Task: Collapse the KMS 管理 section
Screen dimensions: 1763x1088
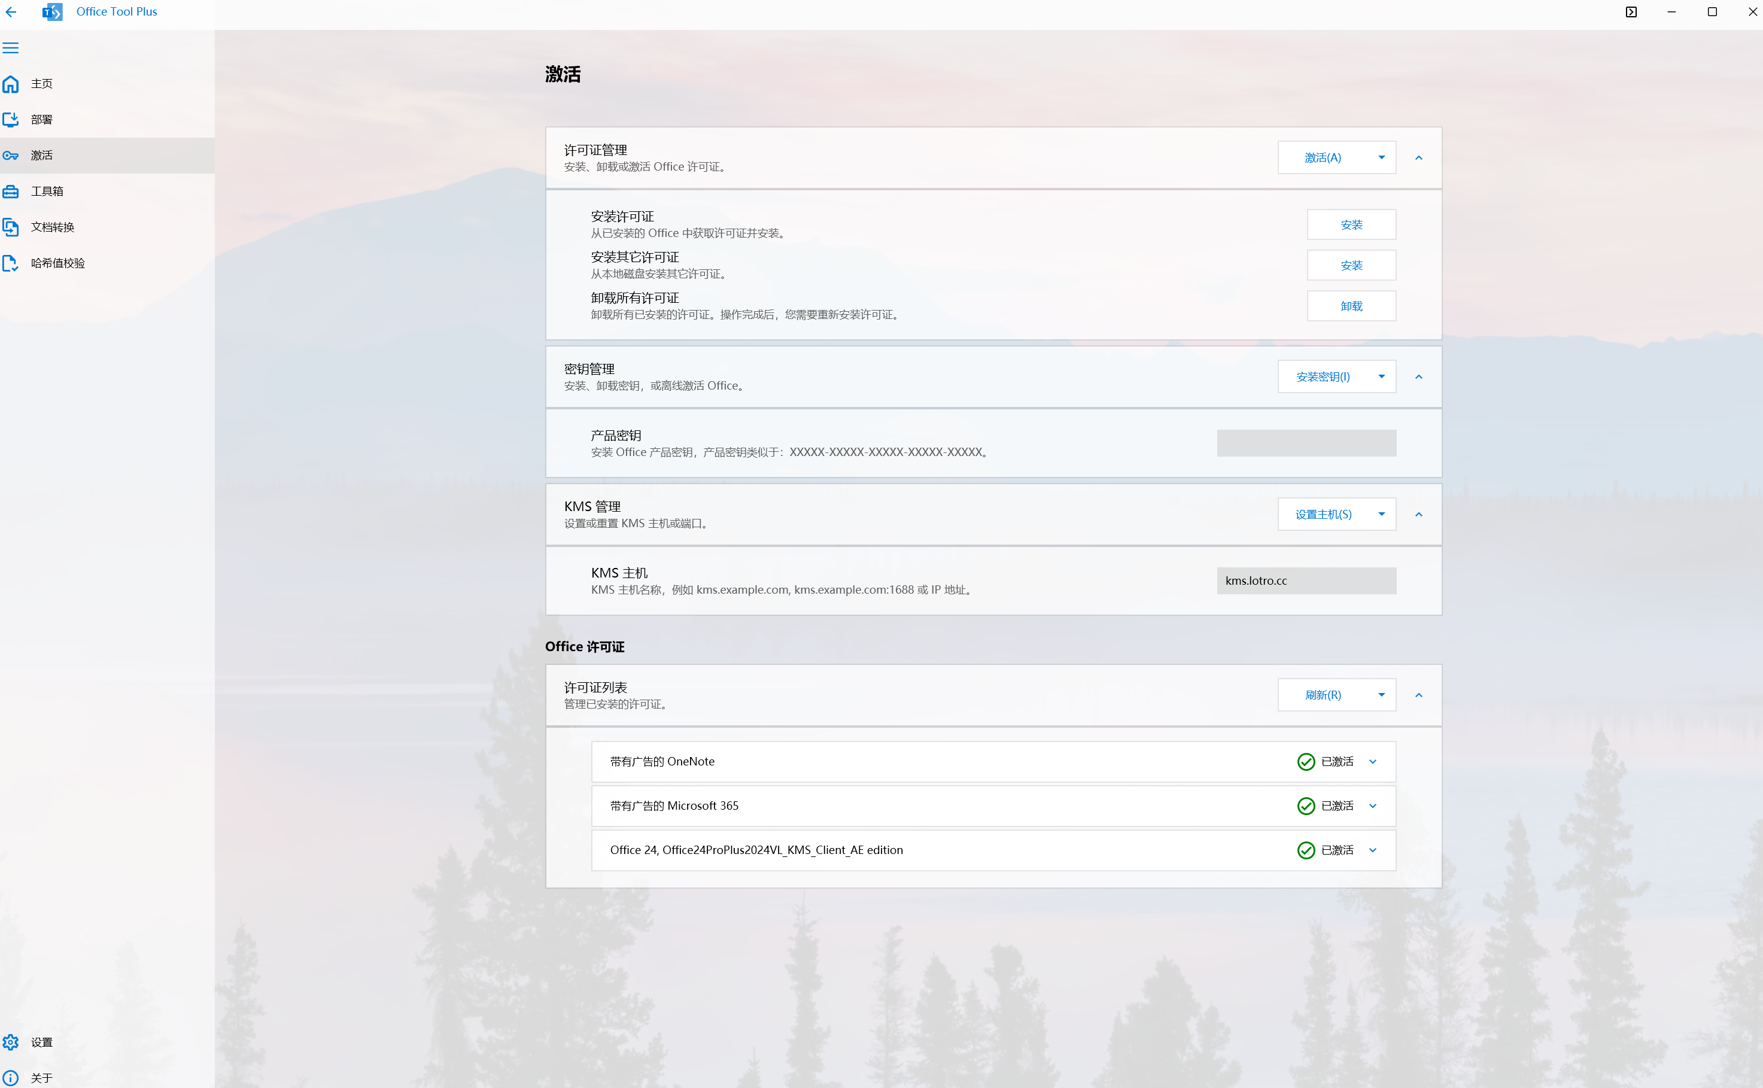Action: pyautogui.click(x=1418, y=515)
